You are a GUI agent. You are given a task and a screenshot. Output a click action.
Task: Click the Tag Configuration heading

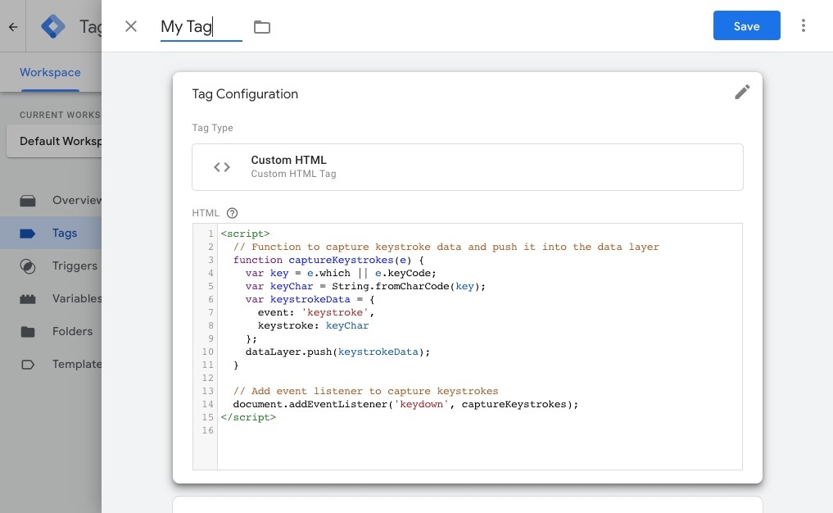coord(245,94)
